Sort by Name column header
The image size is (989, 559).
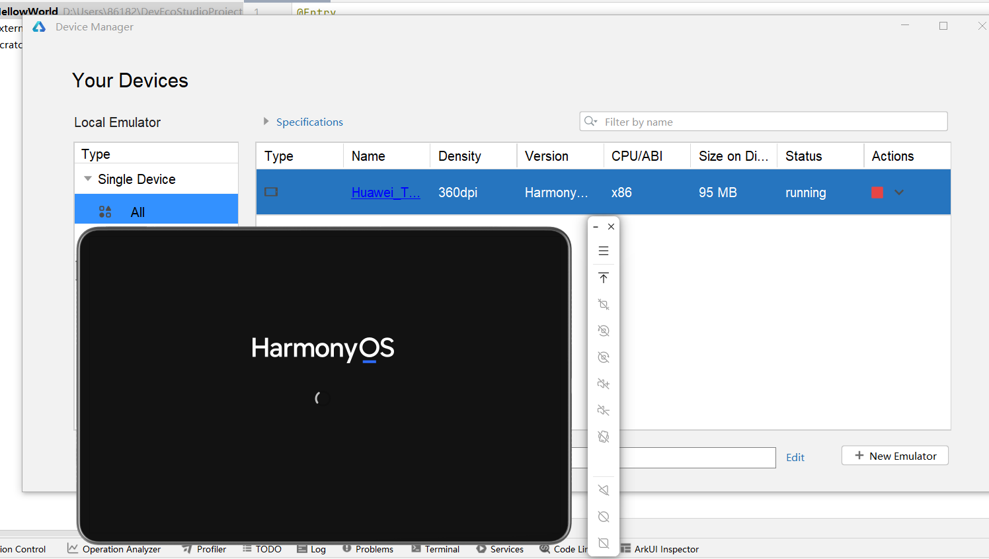tap(387, 156)
